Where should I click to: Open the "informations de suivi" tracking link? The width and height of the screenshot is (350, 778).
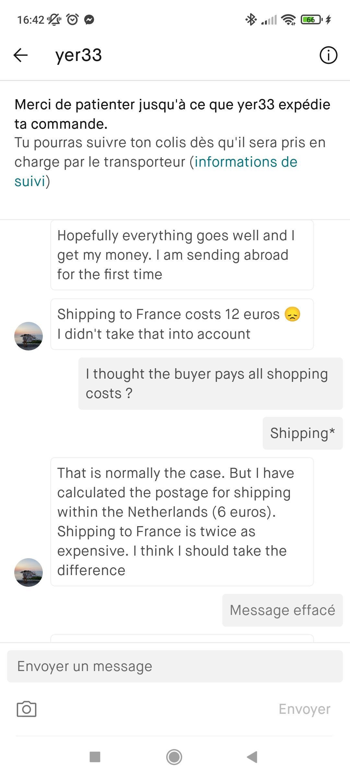tap(245, 162)
